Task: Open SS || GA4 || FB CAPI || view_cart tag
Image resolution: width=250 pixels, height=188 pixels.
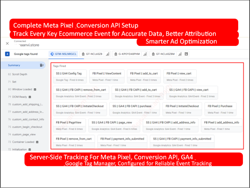Action: [192, 93]
